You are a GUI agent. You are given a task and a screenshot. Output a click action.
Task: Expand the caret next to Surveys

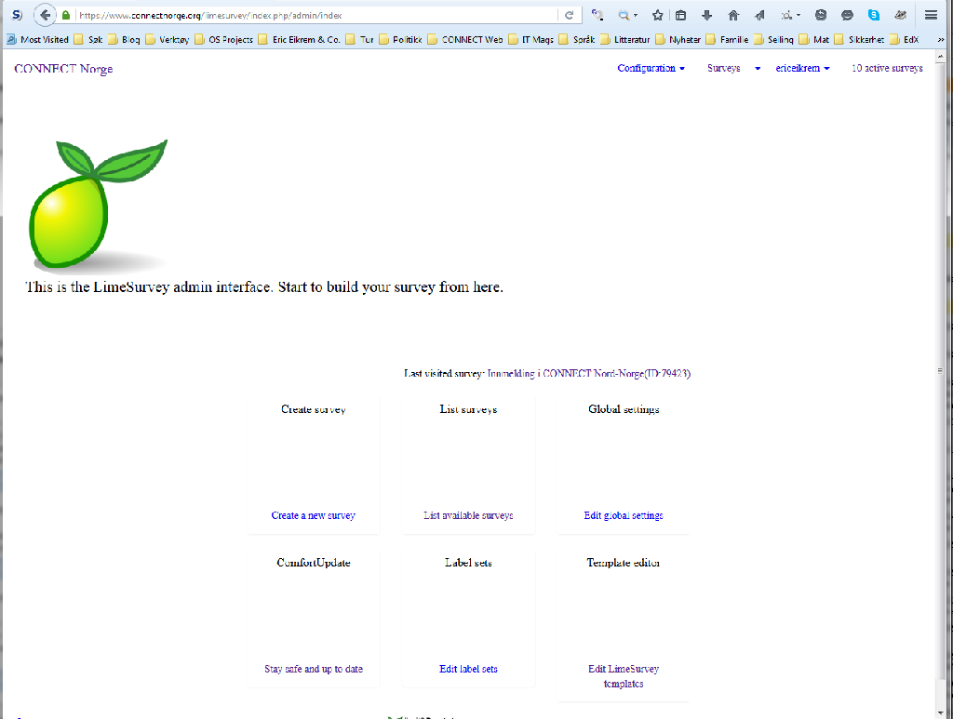coord(758,69)
